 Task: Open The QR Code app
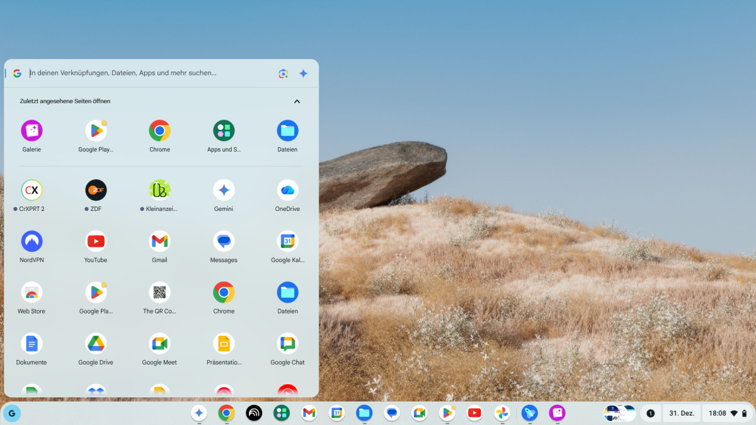point(159,292)
